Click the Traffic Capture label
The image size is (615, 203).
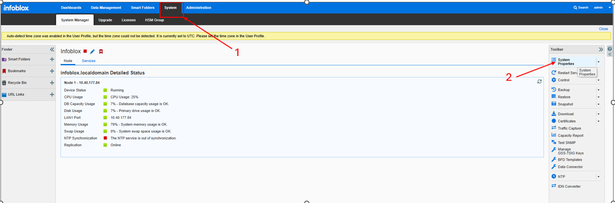coord(570,128)
